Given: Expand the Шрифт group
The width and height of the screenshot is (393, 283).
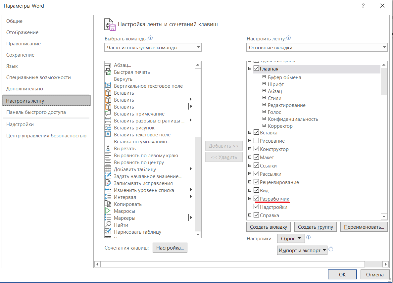Looking at the screenshot, I should [264, 84].
